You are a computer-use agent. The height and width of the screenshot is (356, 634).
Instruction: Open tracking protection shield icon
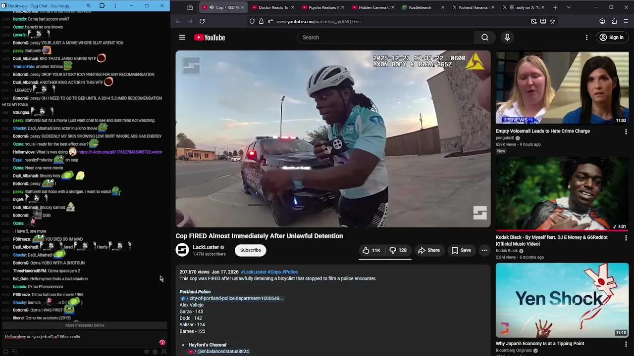click(252, 21)
